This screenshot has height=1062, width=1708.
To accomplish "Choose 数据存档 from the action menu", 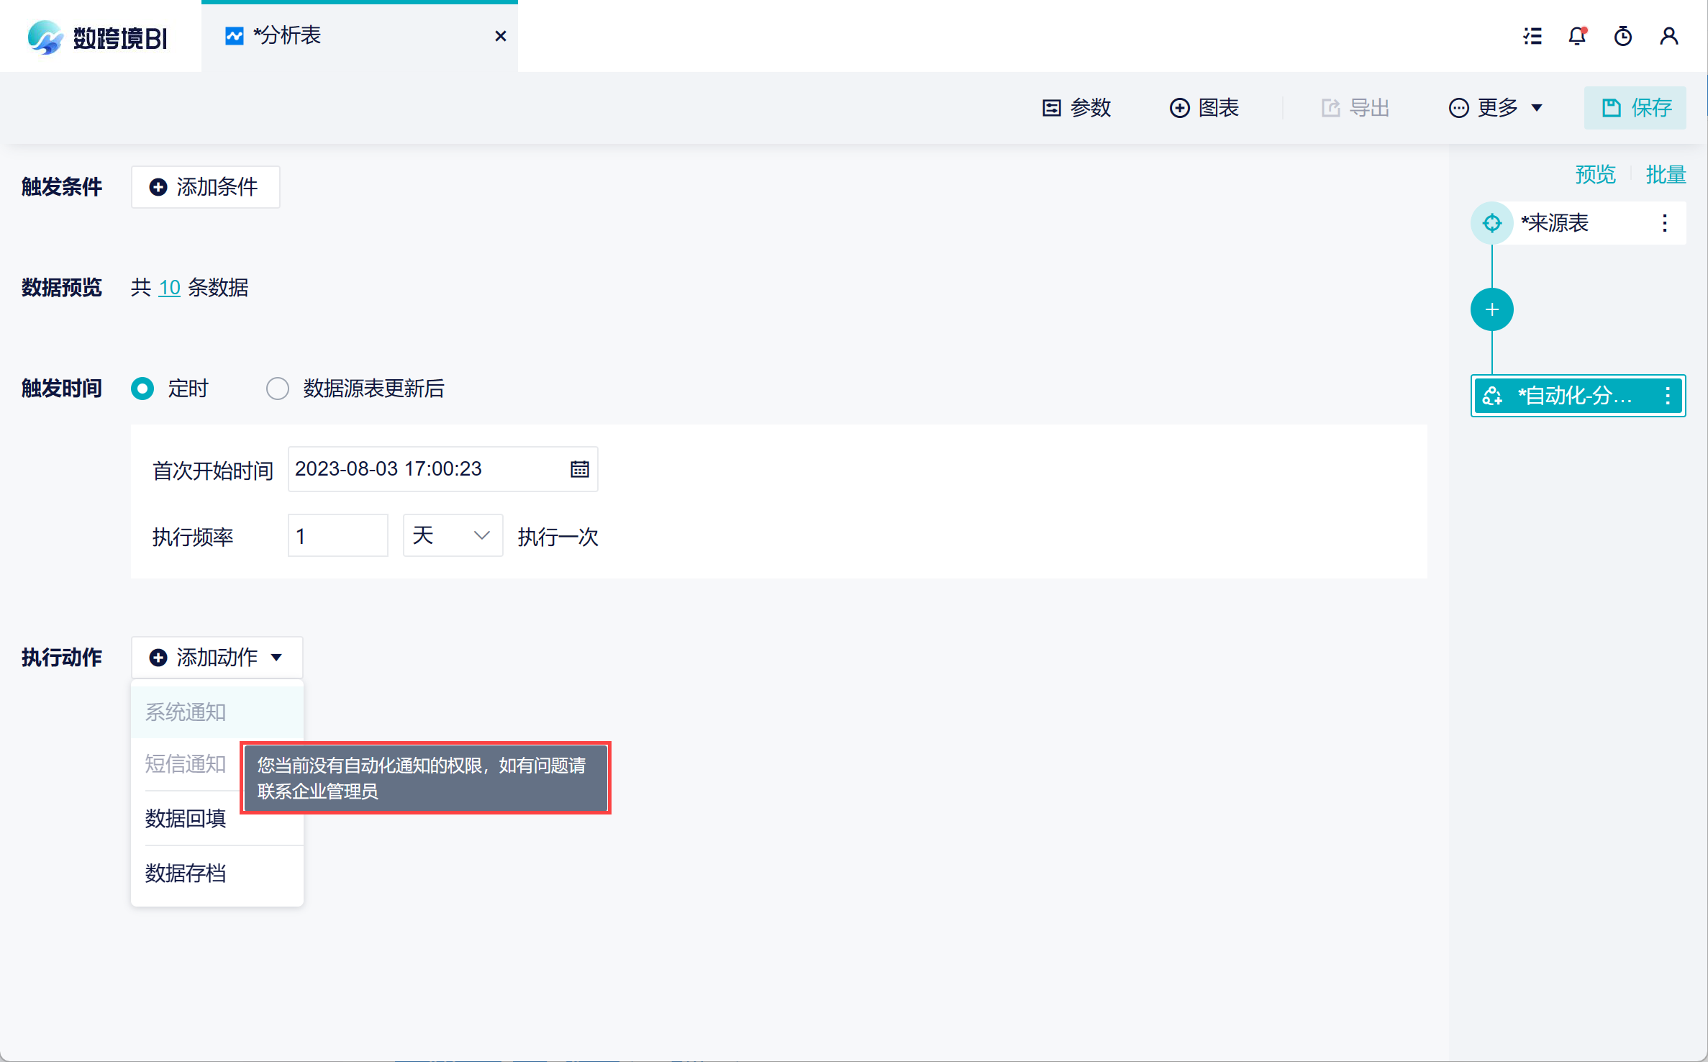I will 186,873.
